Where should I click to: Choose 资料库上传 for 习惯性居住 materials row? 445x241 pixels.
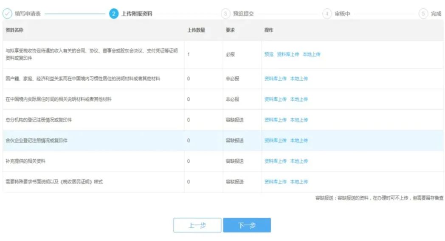coord(276,79)
